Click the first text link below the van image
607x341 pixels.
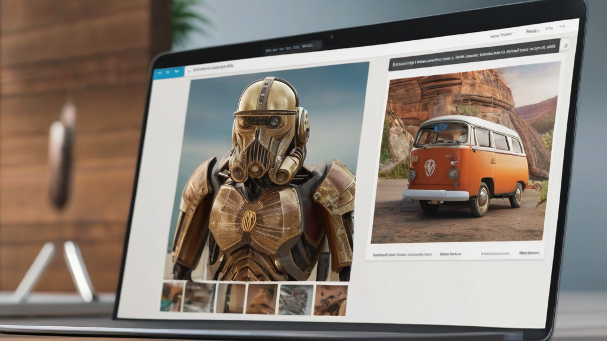[x=402, y=255]
